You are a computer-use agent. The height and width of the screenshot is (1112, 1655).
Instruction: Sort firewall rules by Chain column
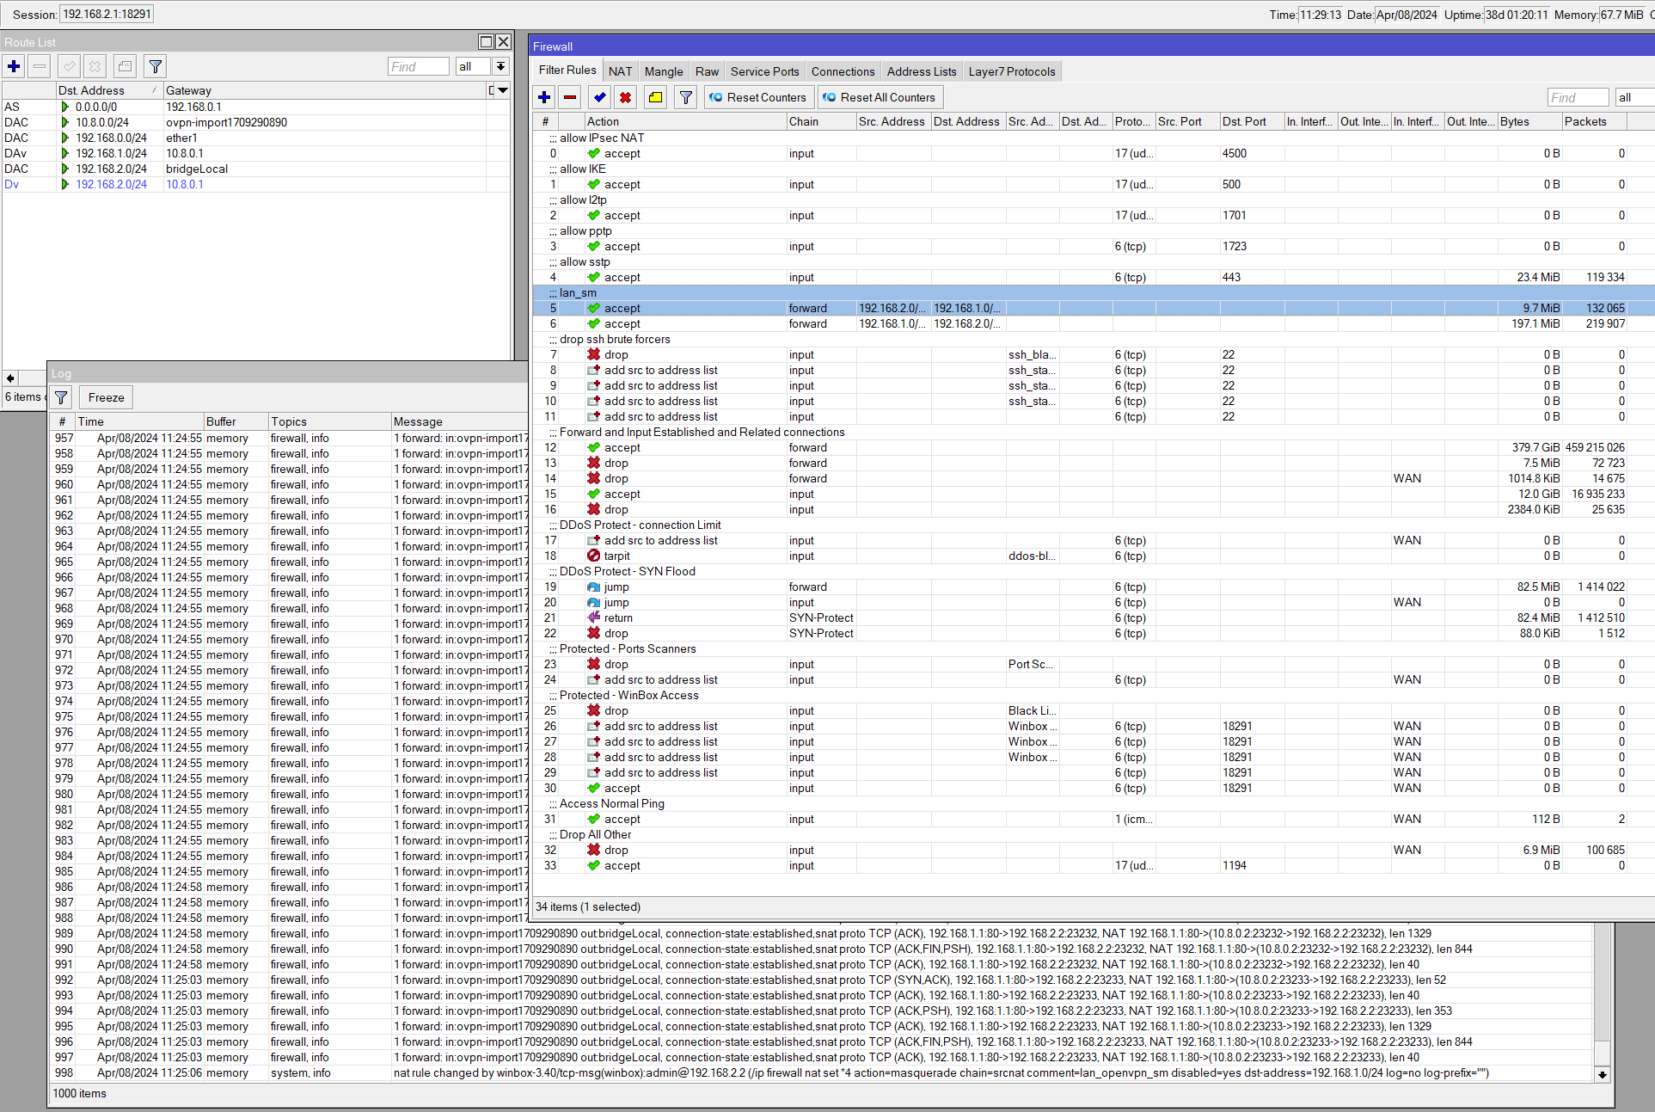click(820, 121)
